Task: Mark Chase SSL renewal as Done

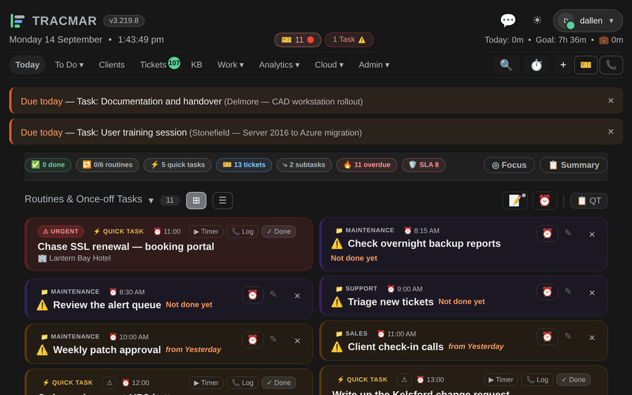Action: click(278, 231)
